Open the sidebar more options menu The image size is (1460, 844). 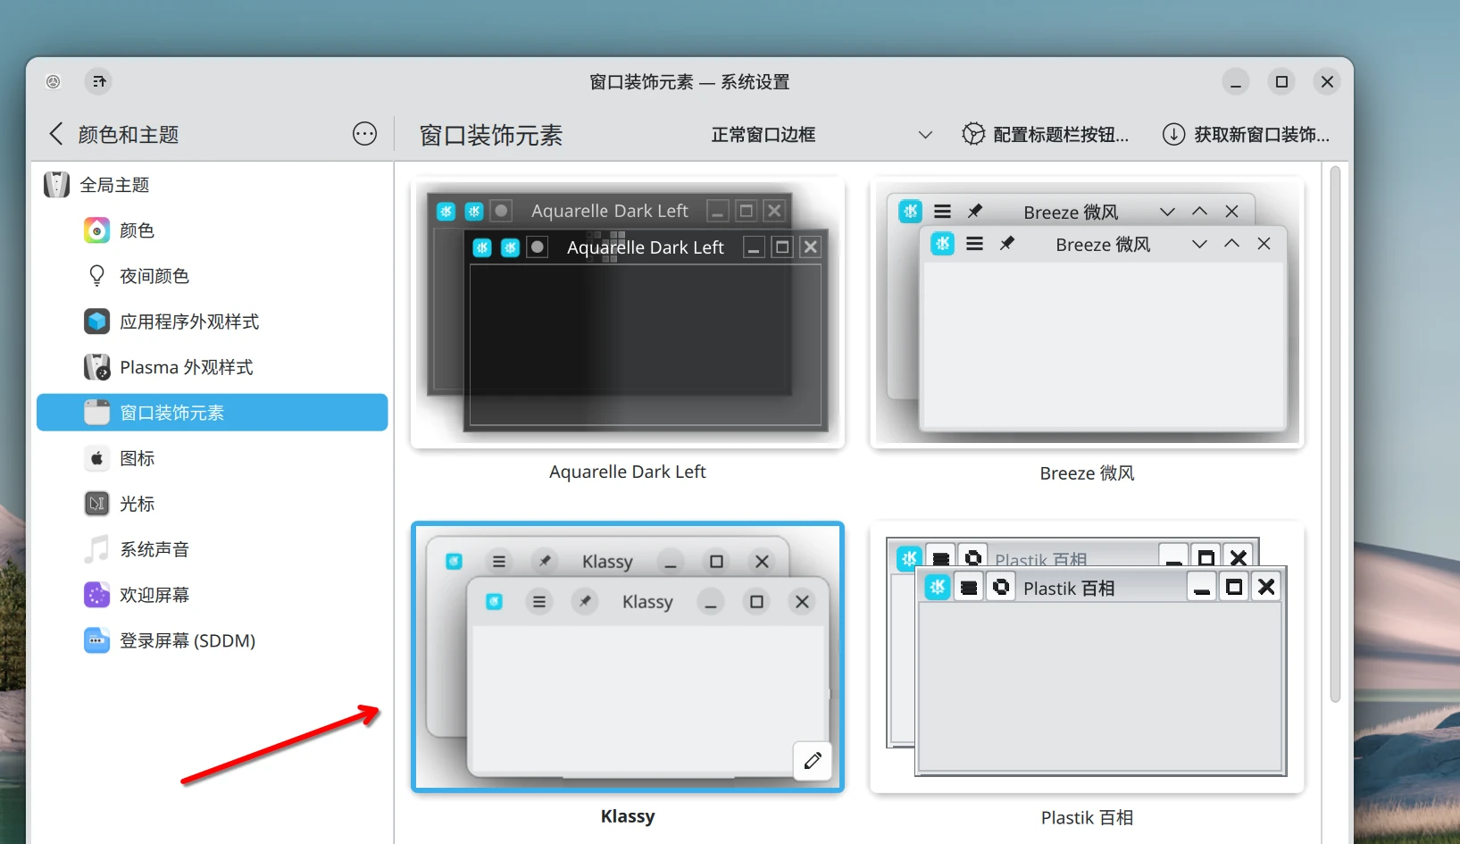(364, 134)
